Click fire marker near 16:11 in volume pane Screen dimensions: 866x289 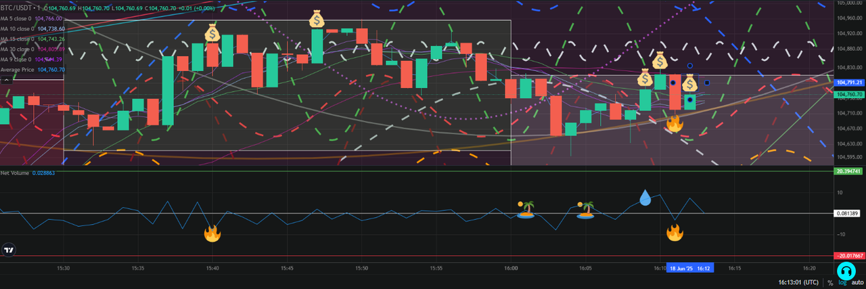(x=675, y=233)
